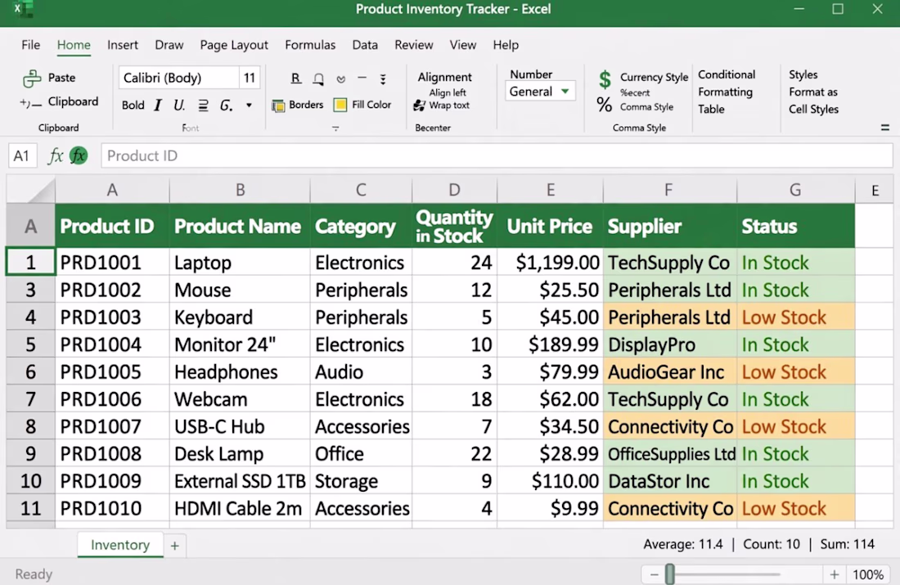
Task: Click the Currency Style label
Action: point(654,77)
